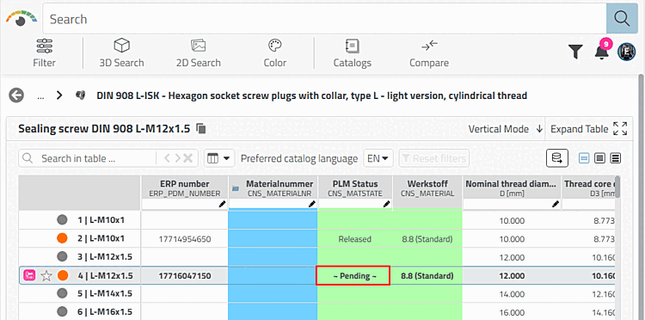Open the user profile avatar
This screenshot has height=320, width=645.
click(x=626, y=52)
